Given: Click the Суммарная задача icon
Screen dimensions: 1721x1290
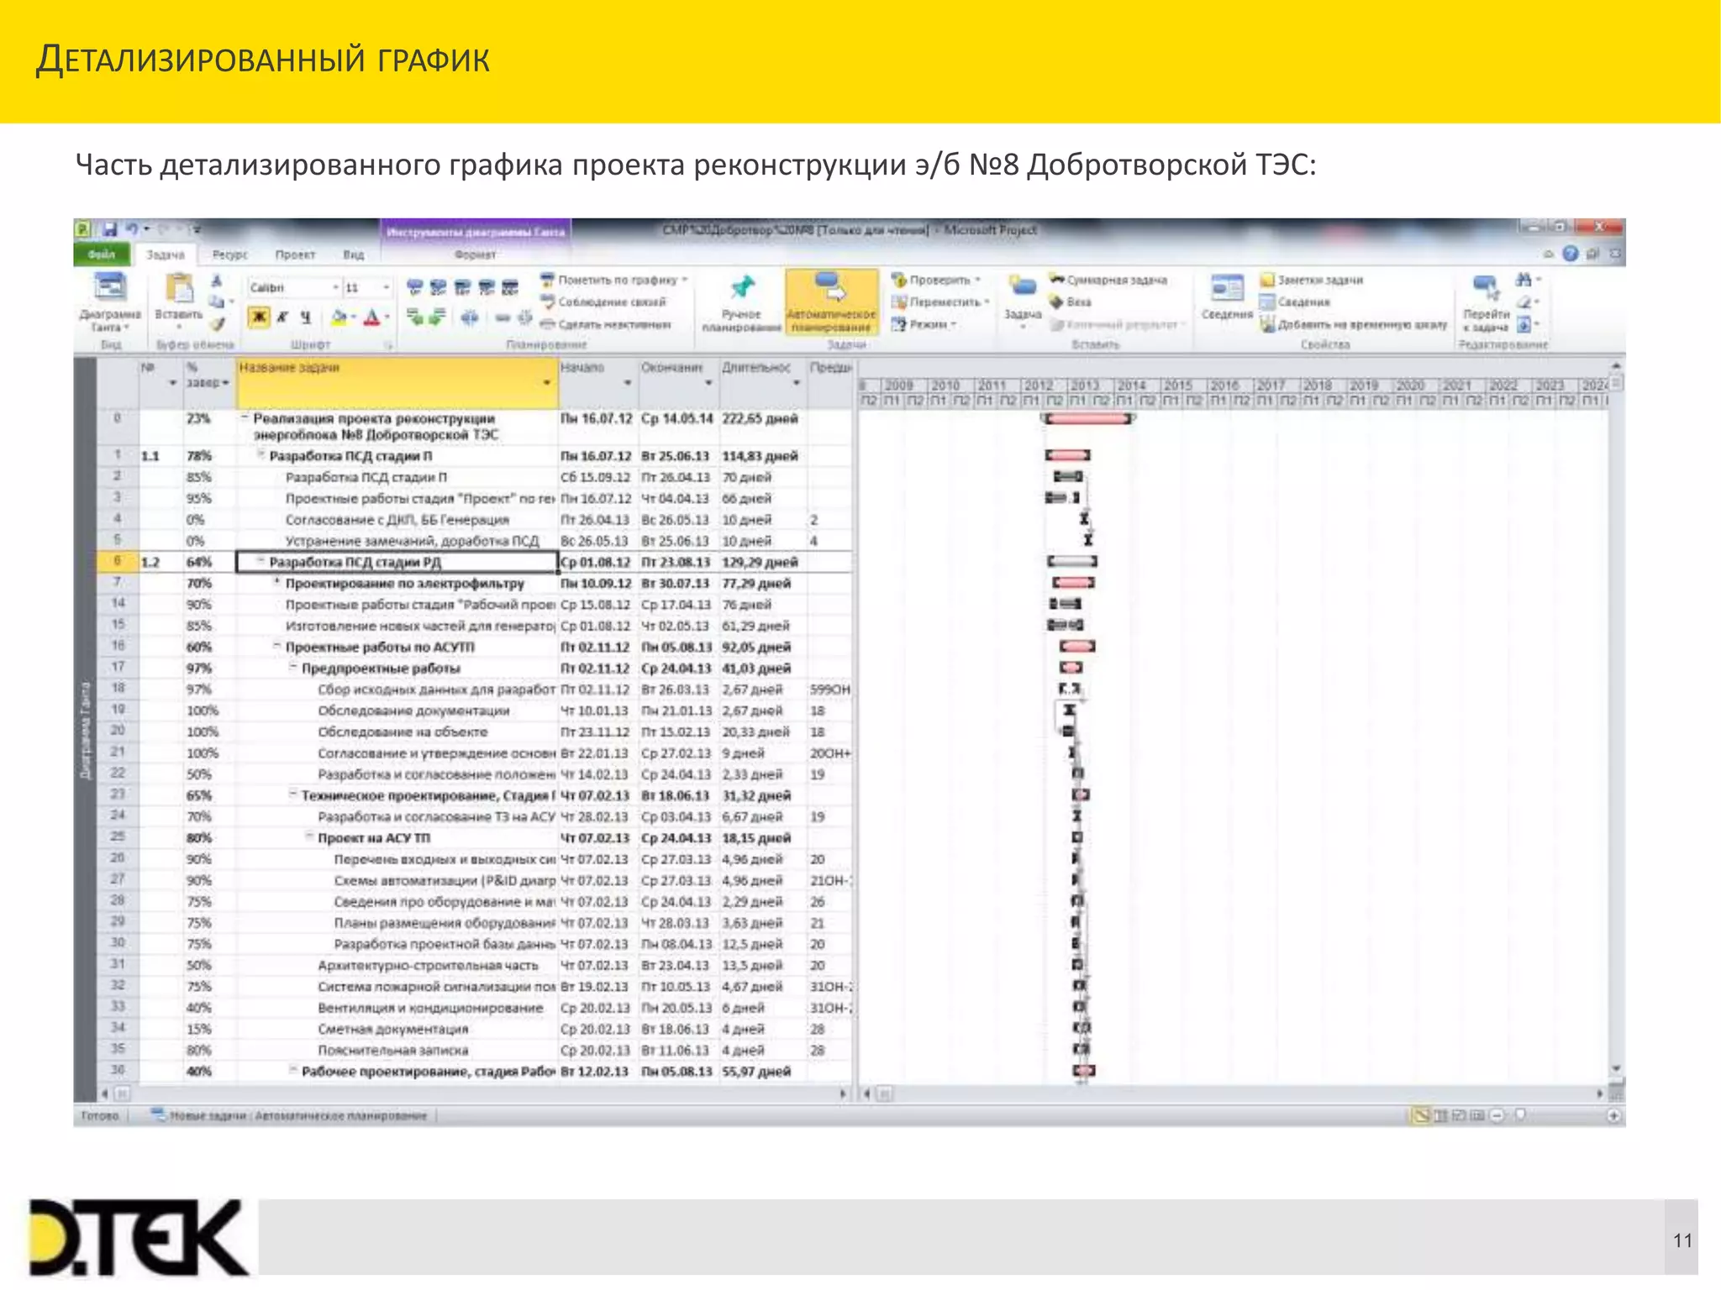Looking at the screenshot, I should click(x=1057, y=280).
